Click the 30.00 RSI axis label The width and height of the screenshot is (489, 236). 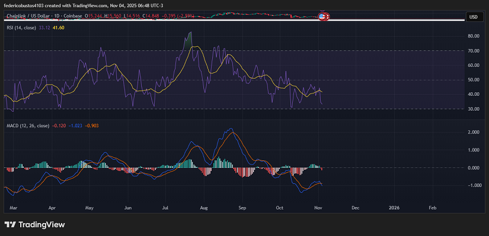[x=474, y=109]
